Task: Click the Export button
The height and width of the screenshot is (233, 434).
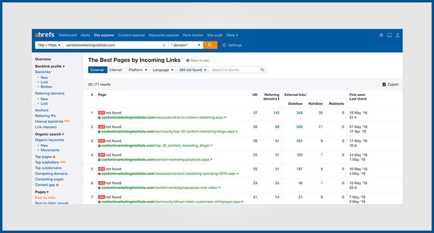Action: coord(390,84)
